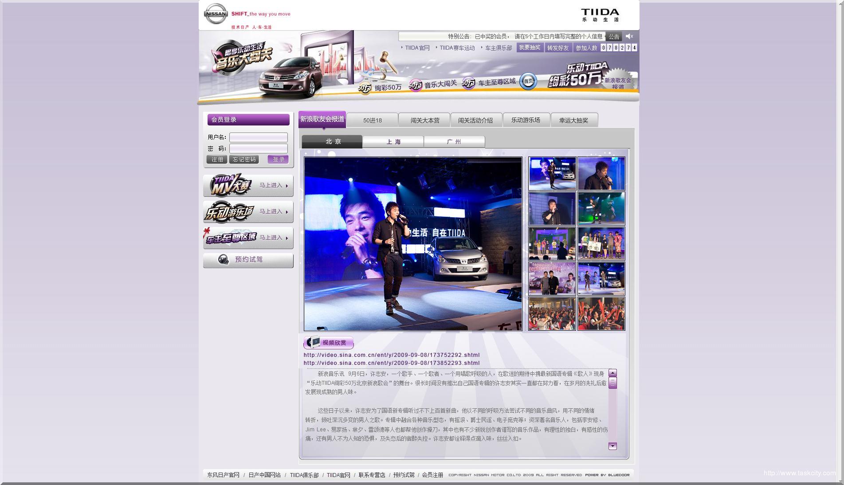Select the first-row right thumbnail, singer close-up
This screenshot has height=485, width=844.
[601, 173]
